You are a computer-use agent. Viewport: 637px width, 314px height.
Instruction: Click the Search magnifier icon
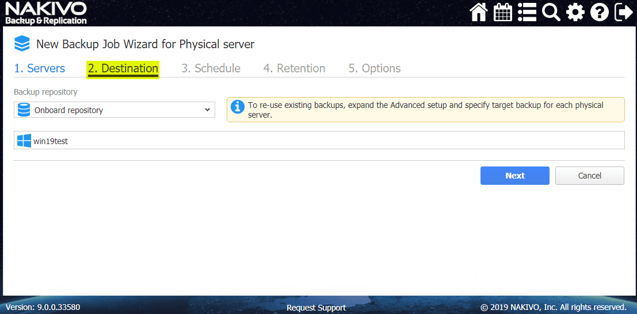[x=551, y=13]
